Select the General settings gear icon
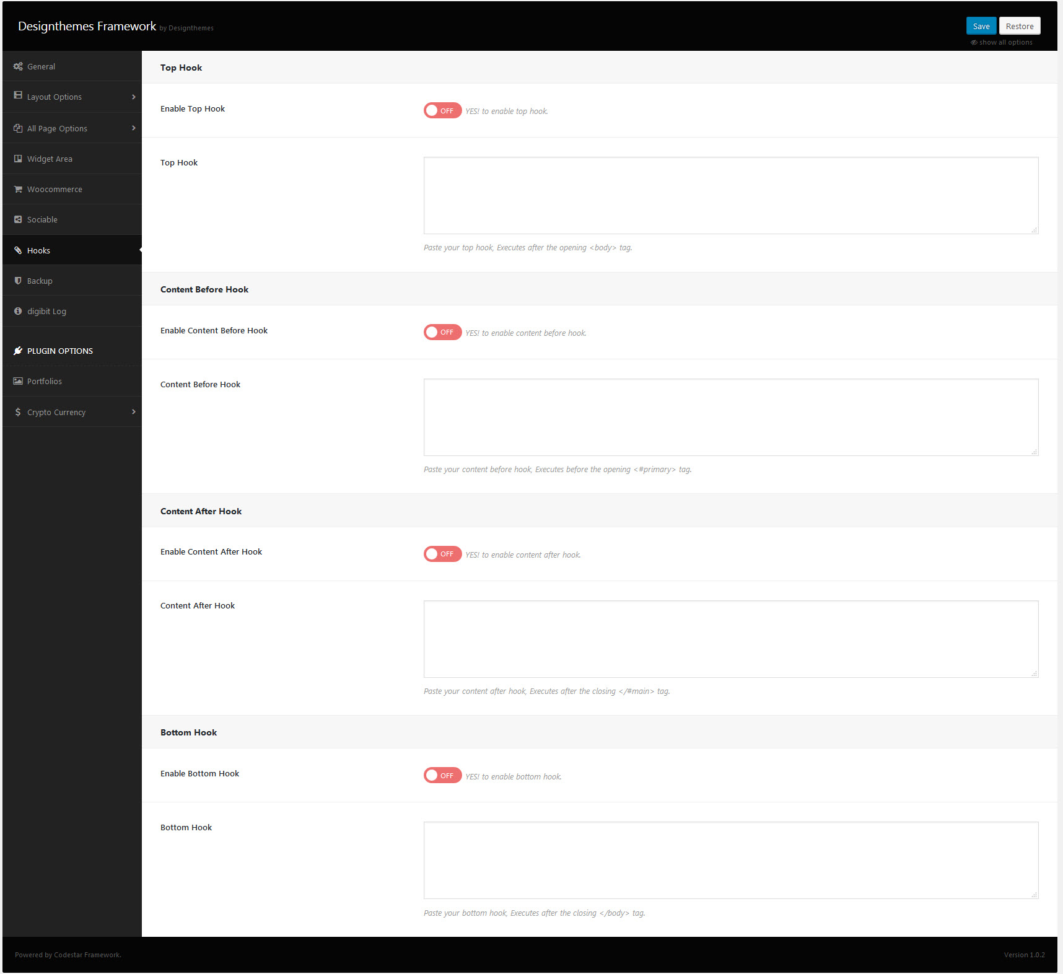This screenshot has width=1063, height=974. point(18,66)
